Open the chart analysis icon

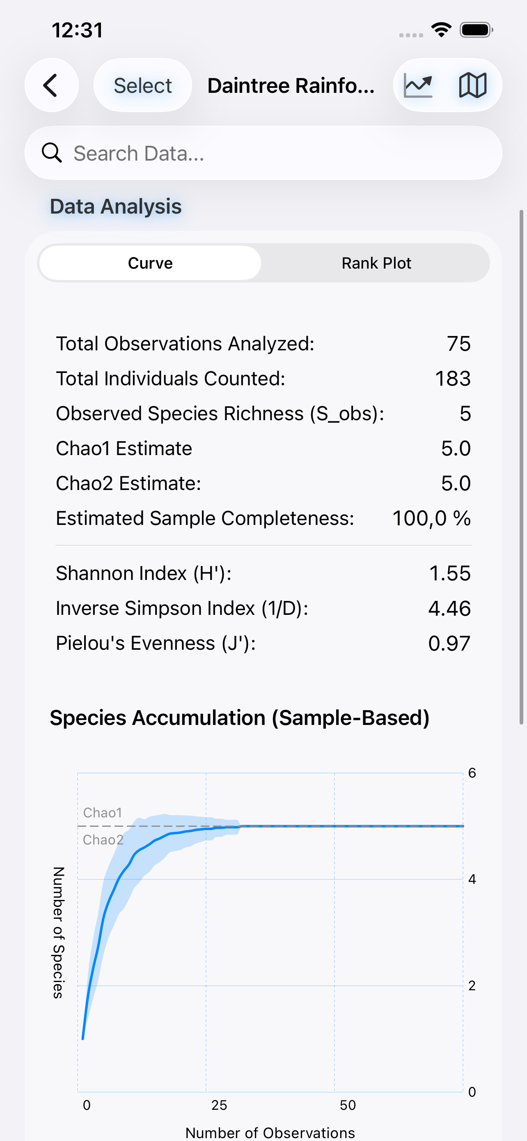point(418,85)
